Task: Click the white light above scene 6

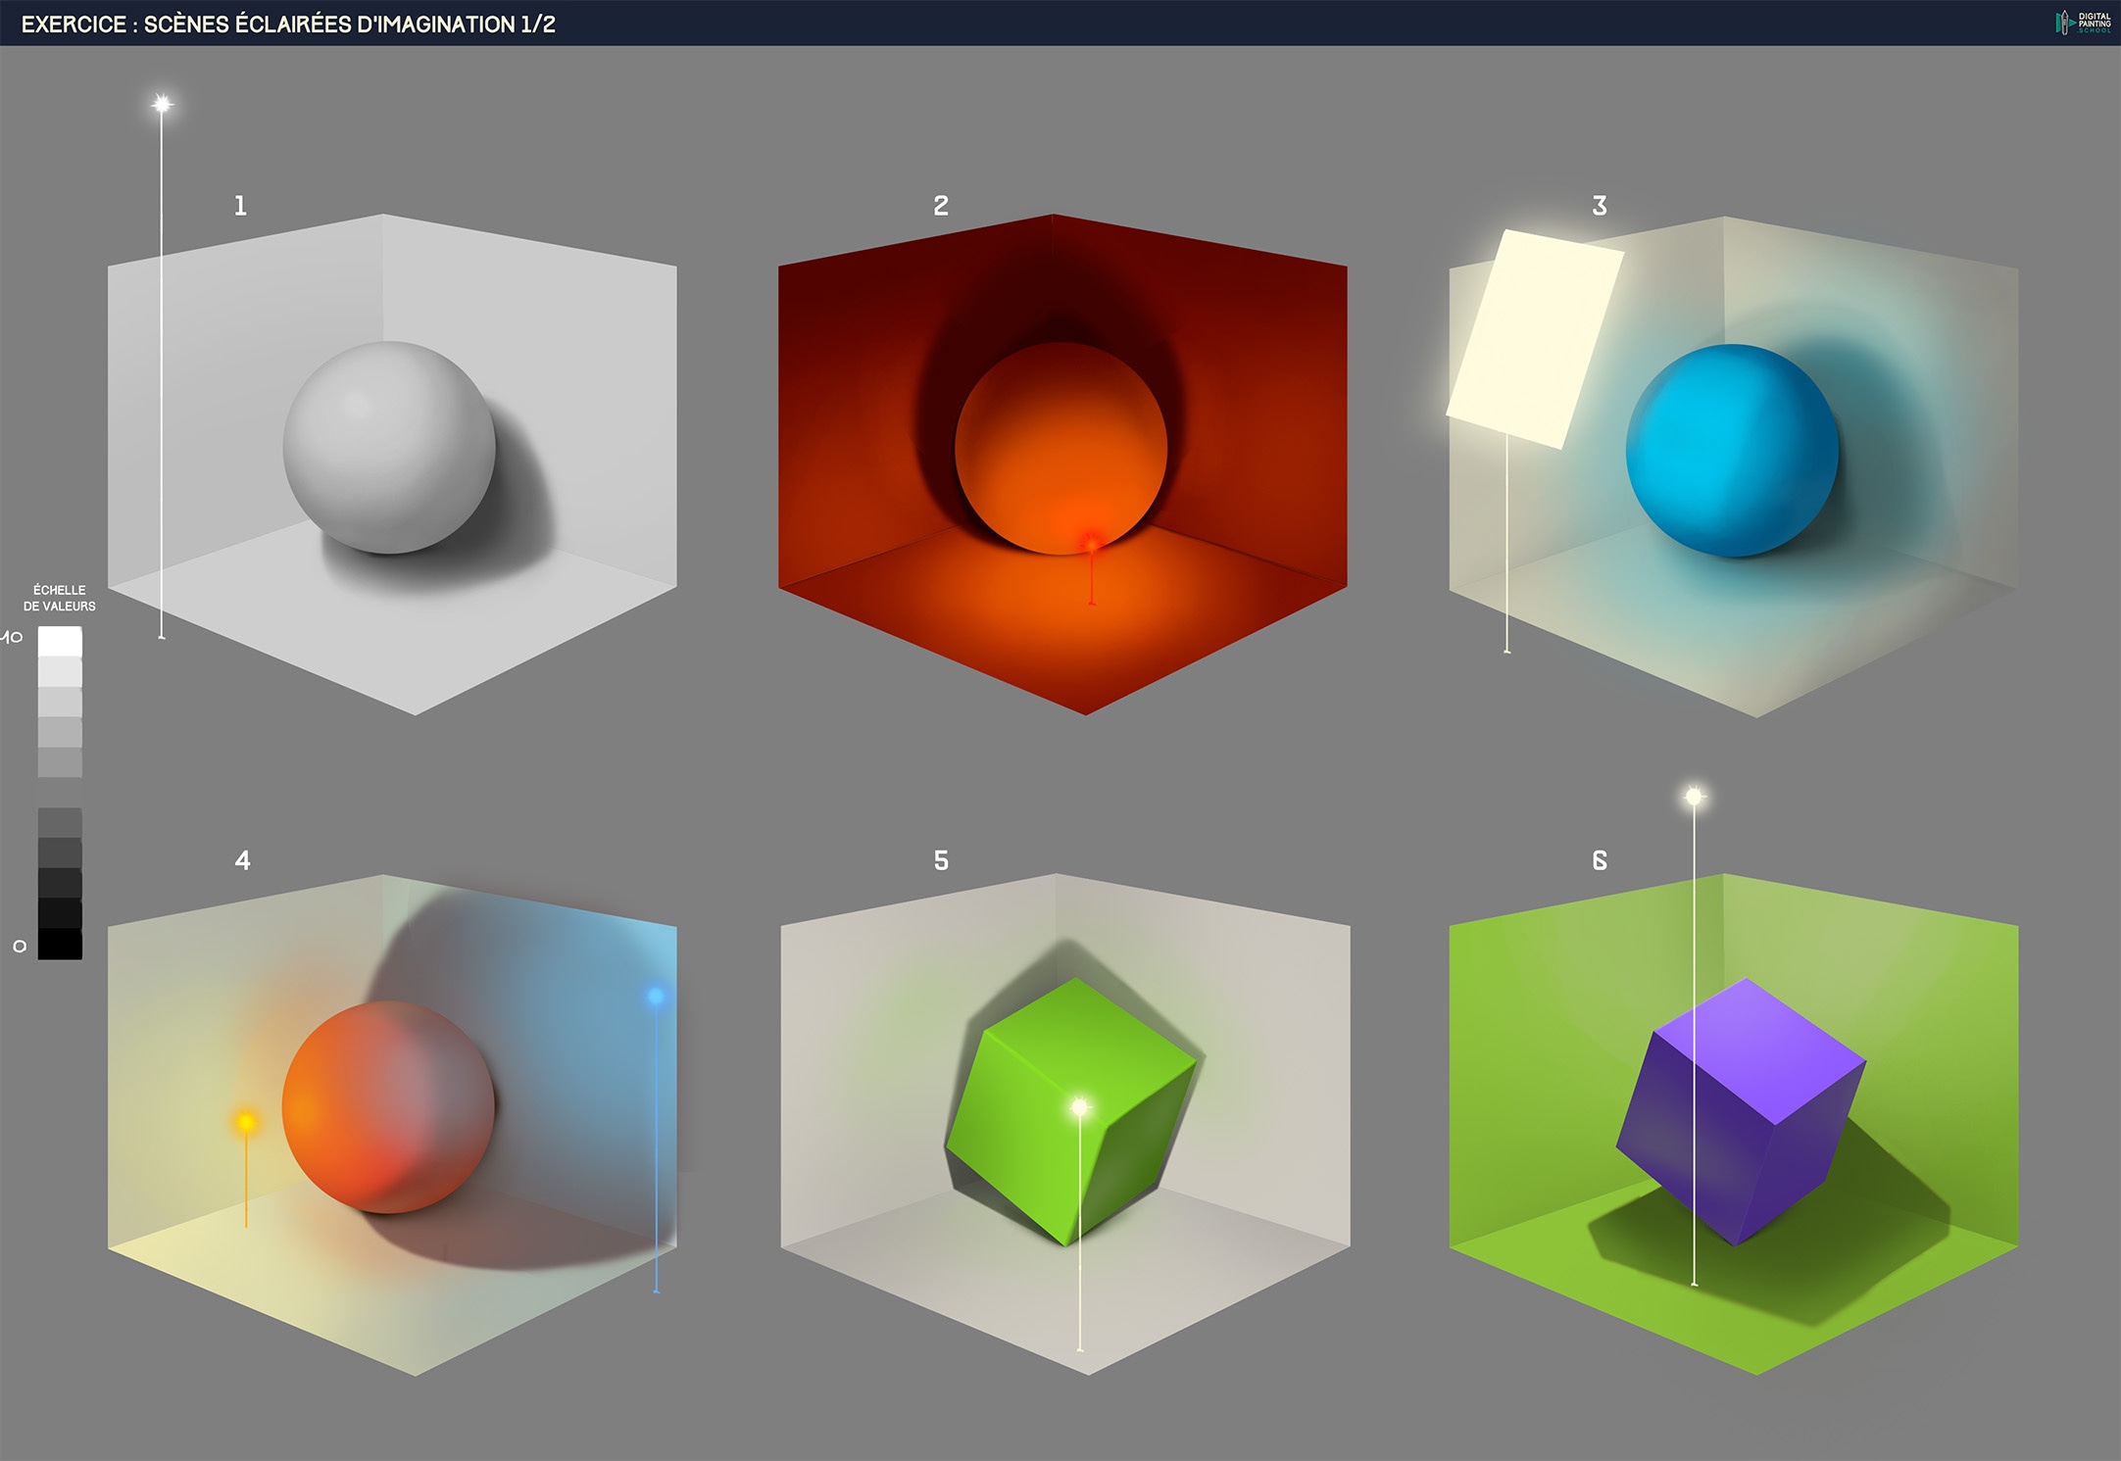Action: pyautogui.click(x=1694, y=797)
